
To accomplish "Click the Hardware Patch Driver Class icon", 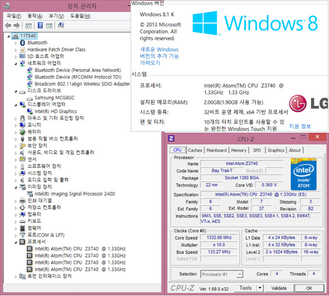I will (22, 50).
